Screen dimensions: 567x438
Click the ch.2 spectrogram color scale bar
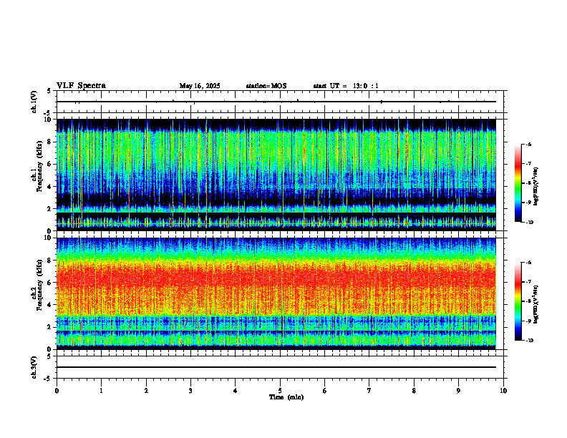(518, 301)
